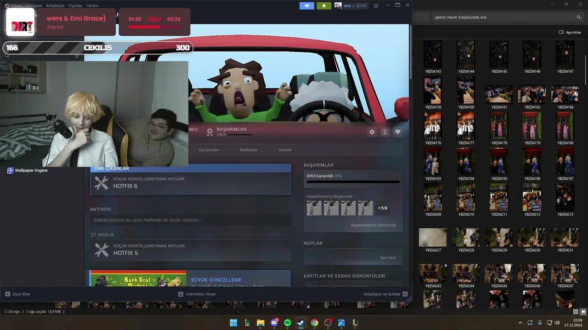The image size is (588, 330).
Task: Open game settings gear icon
Action: [372, 132]
